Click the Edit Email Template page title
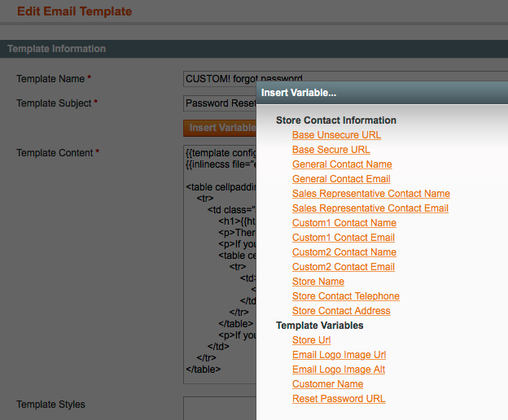The width and height of the screenshot is (508, 420). 75,11
